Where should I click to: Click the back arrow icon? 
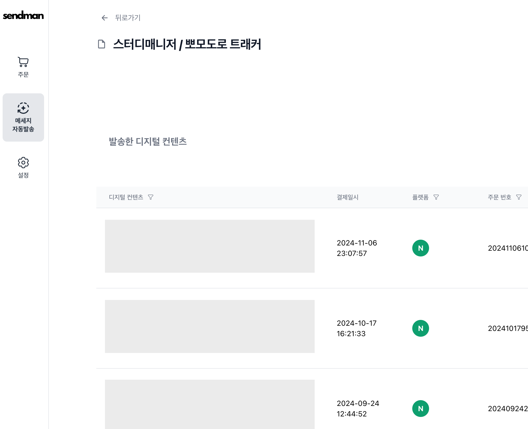105,18
